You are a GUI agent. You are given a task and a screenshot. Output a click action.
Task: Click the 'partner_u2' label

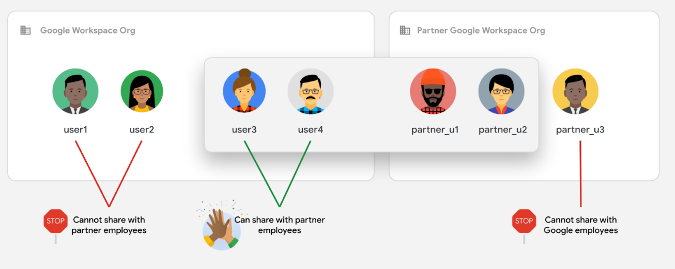[x=503, y=130]
